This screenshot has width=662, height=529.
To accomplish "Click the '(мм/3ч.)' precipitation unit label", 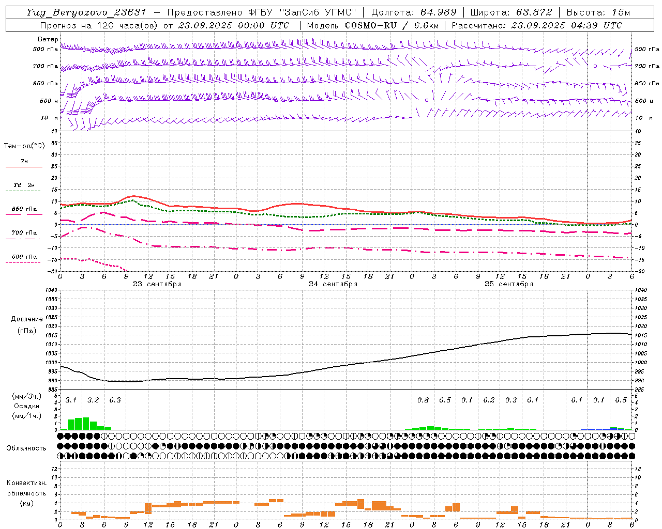I will pos(27,396).
